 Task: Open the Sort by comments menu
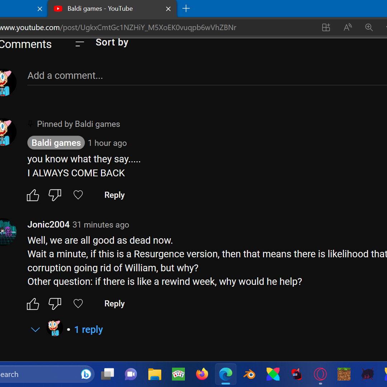point(112,42)
